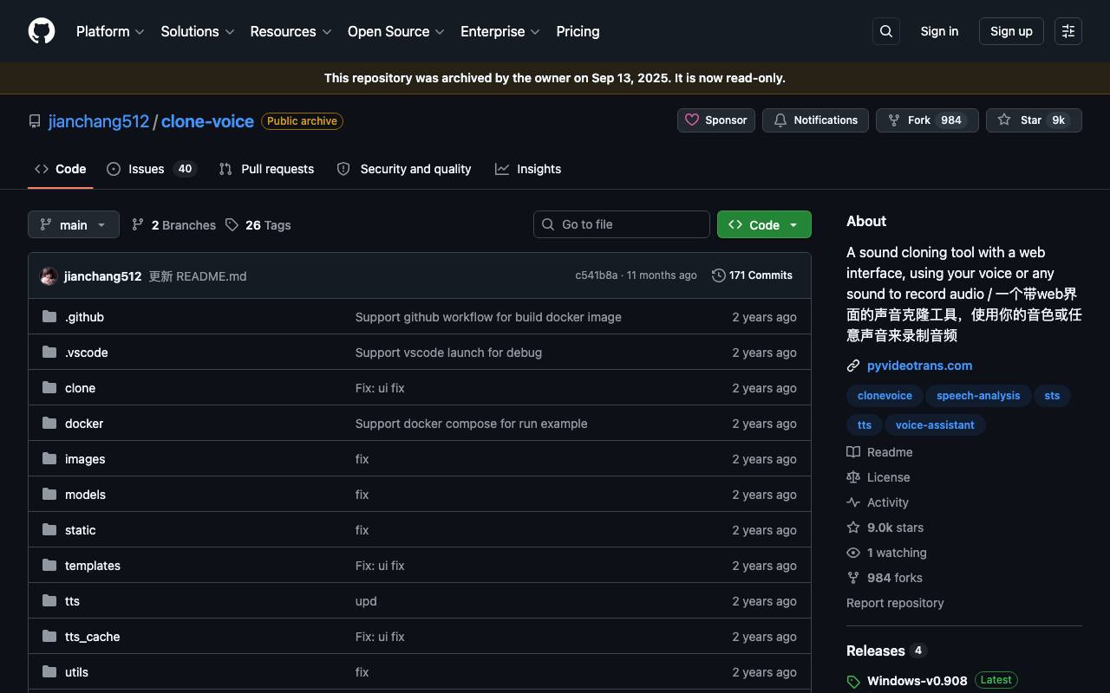1110x693 pixels.
Task: View the 26 Tags list
Action: click(258, 225)
